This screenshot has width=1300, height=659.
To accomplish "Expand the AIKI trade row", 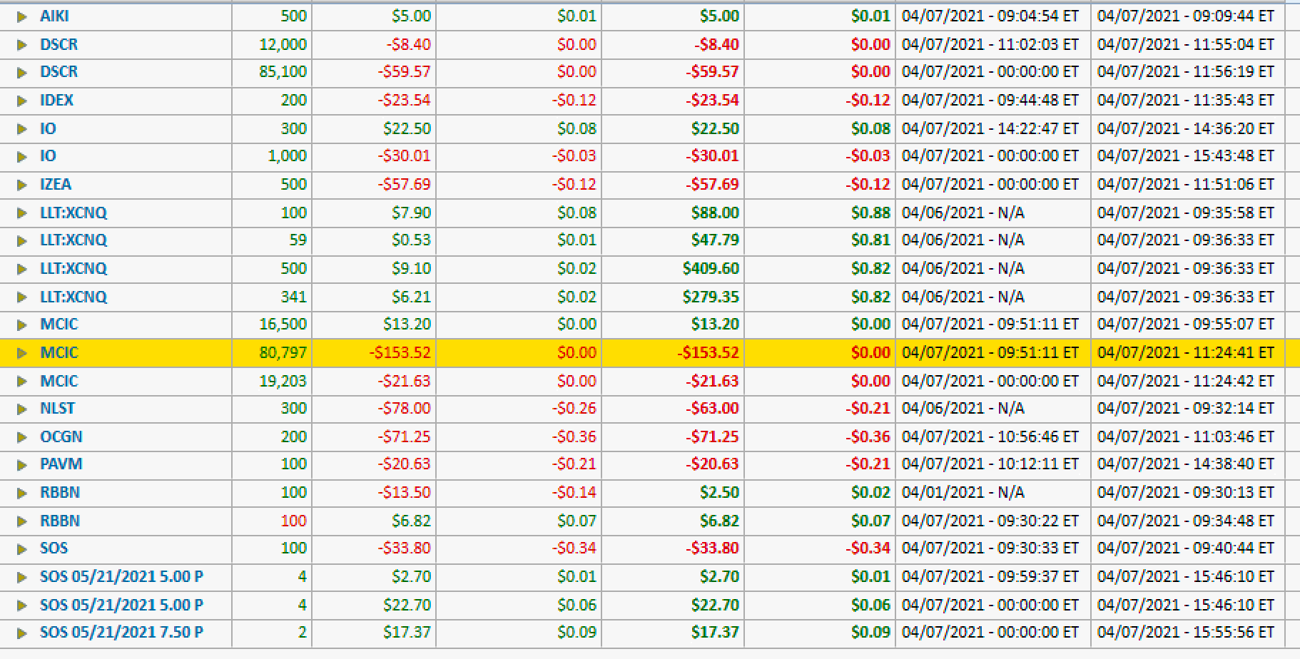I will click(22, 16).
